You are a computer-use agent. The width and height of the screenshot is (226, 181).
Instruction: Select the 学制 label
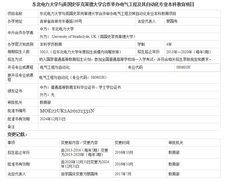(x=141, y=44)
